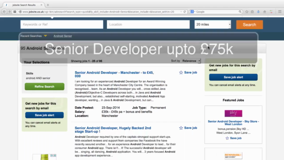
Task: Open the address bar history dropdown arrow
Action: point(181,12)
